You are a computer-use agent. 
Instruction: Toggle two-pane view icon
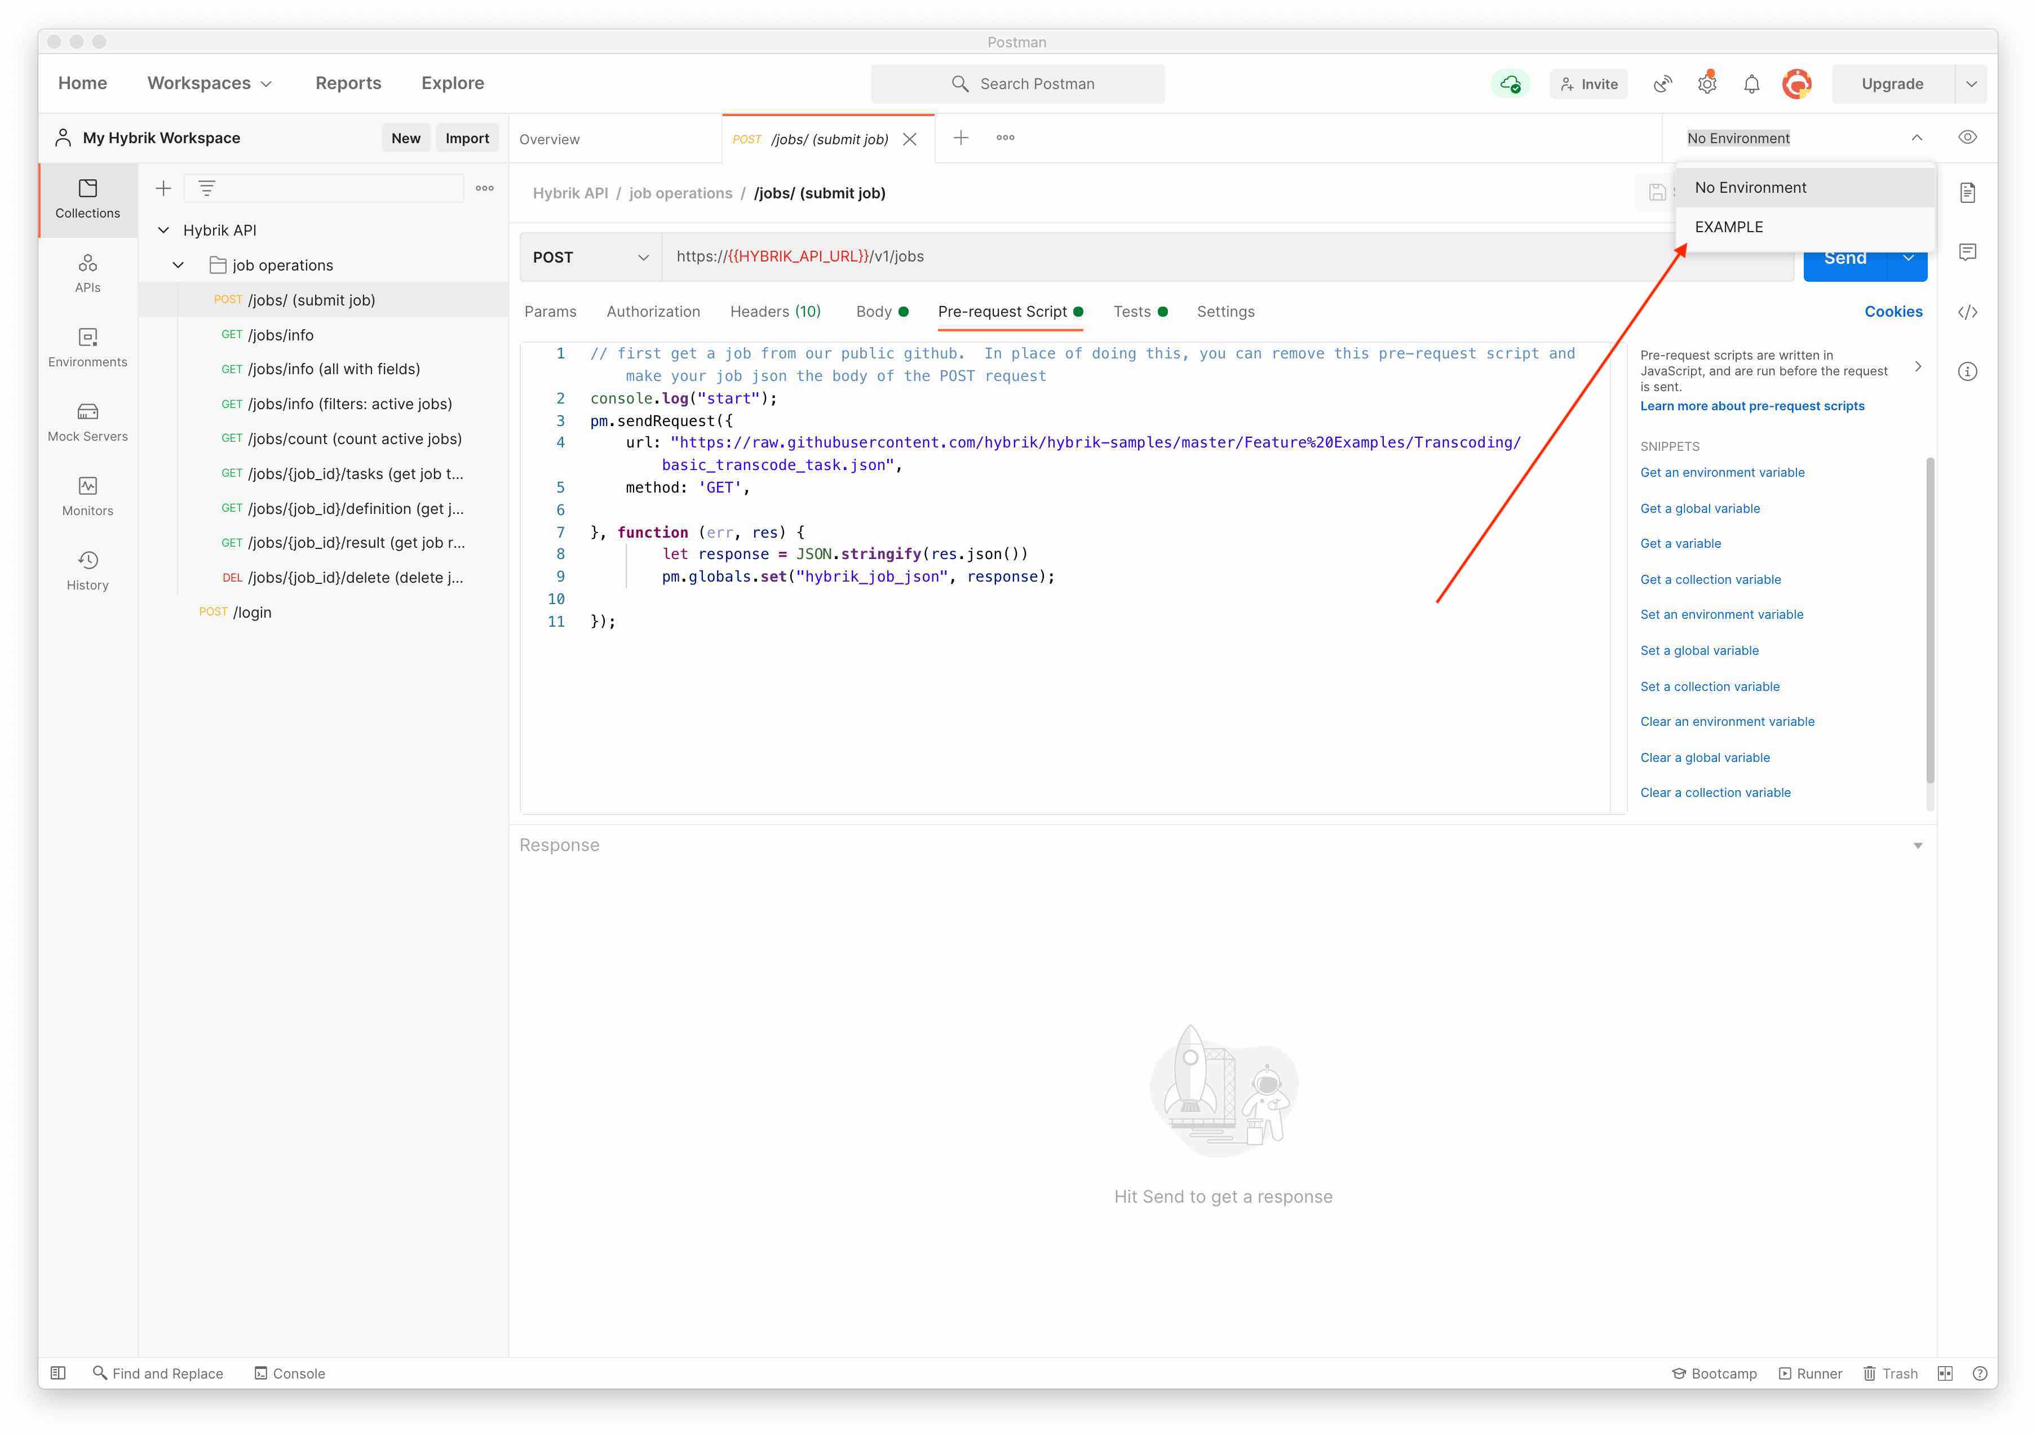(1945, 1372)
